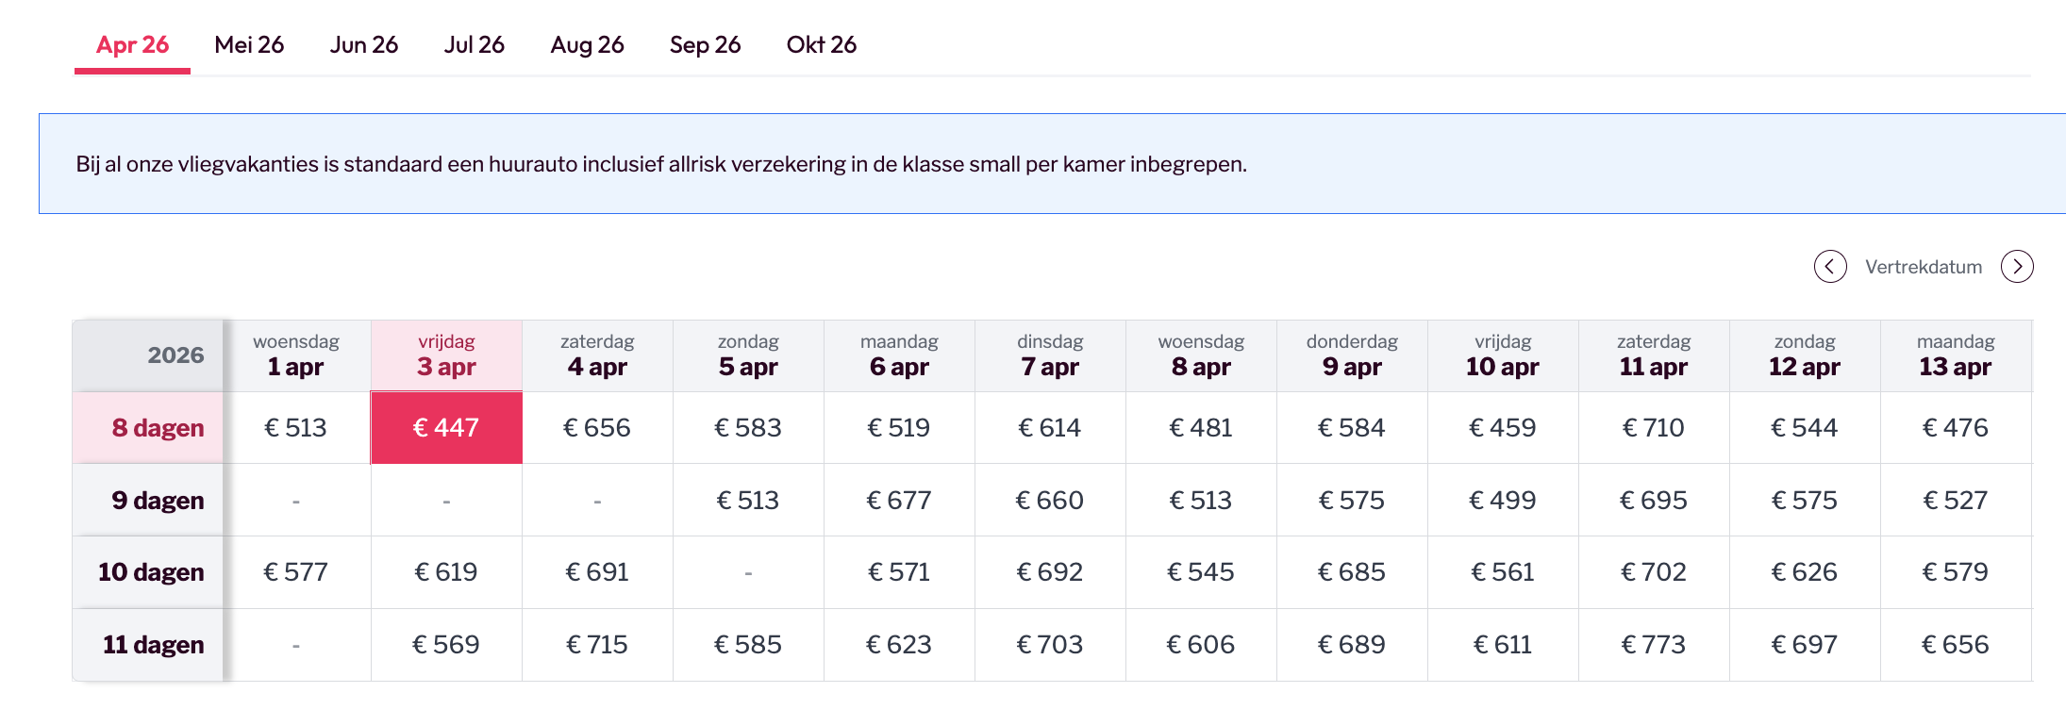Go to the Aug 26 tab

[x=587, y=44]
